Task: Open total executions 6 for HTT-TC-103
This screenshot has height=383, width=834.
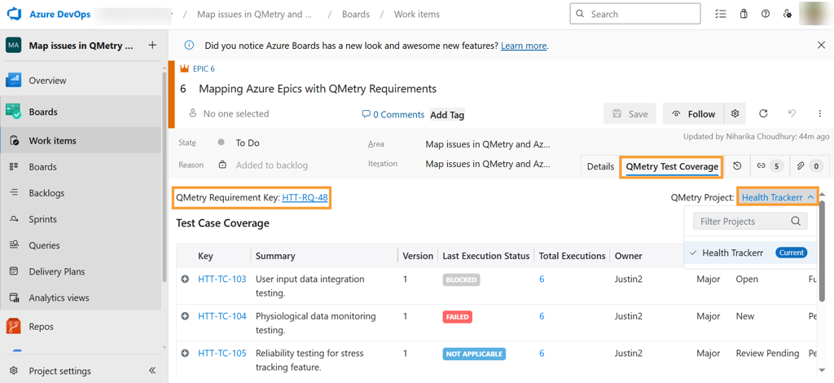Action: click(x=542, y=279)
